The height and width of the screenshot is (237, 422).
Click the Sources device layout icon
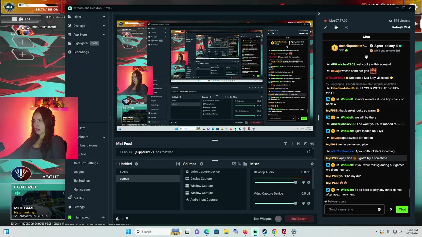tap(234, 164)
